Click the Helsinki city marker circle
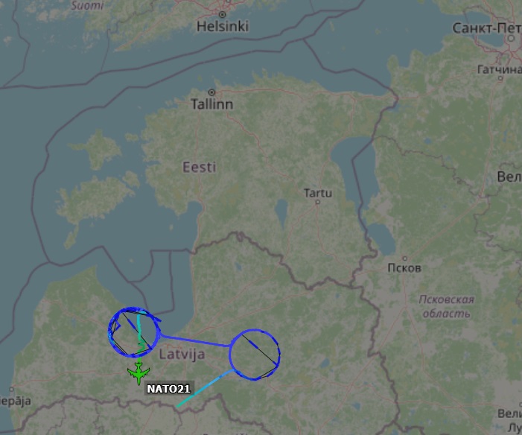Screen dimensions: 522x435 pyautogui.click(x=222, y=14)
